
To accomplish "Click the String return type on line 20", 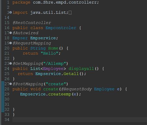I will pyautogui.click(x=38, y=48).
